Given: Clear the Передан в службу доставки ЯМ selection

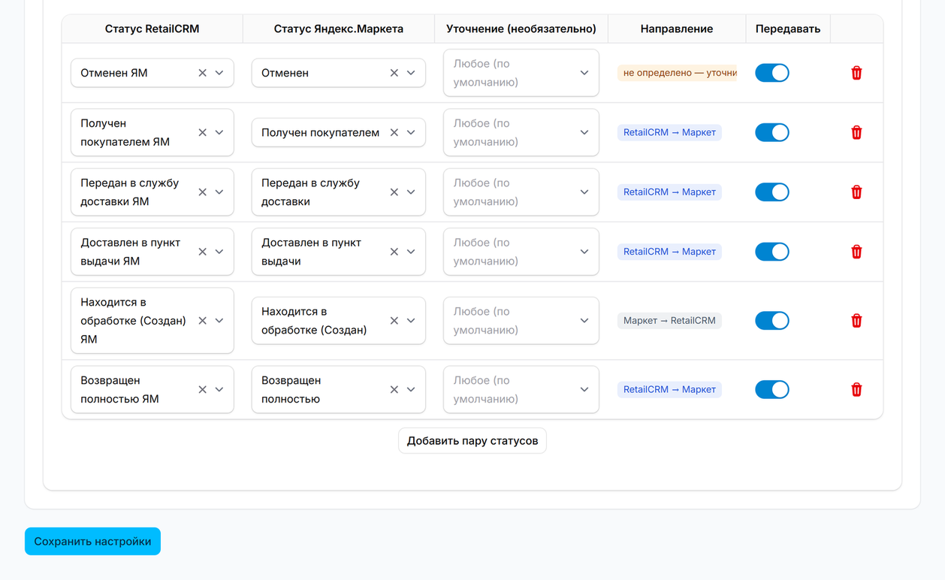Looking at the screenshot, I should pos(202,192).
